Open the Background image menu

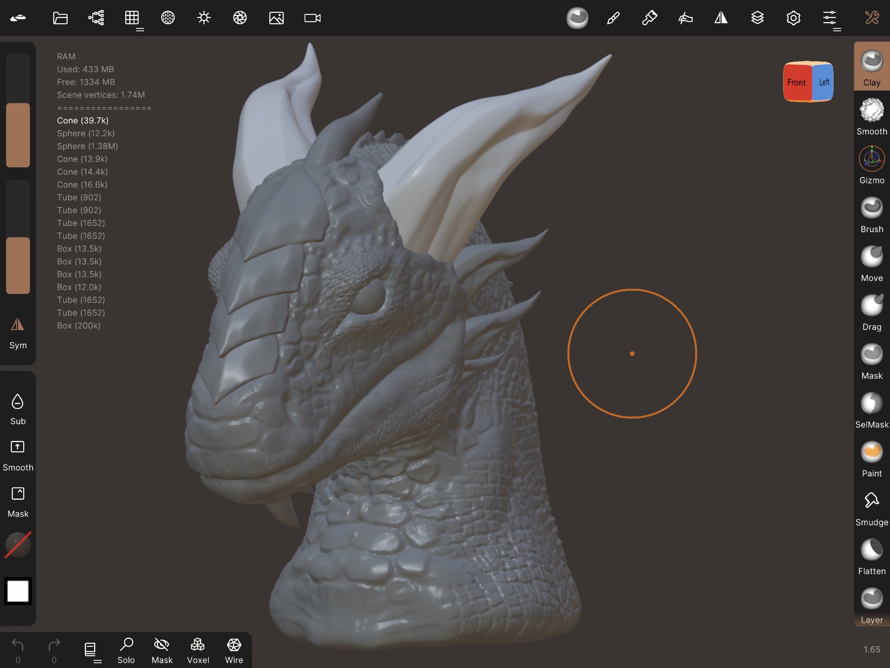coord(277,18)
